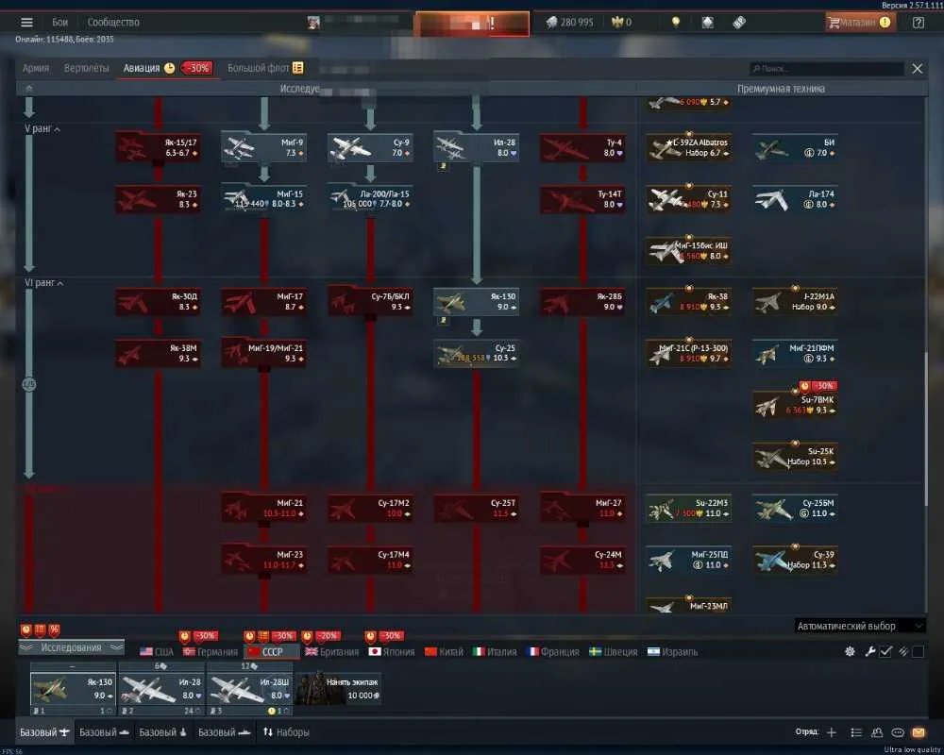Click the player avatar icon
The image size is (944, 755).
point(313,23)
